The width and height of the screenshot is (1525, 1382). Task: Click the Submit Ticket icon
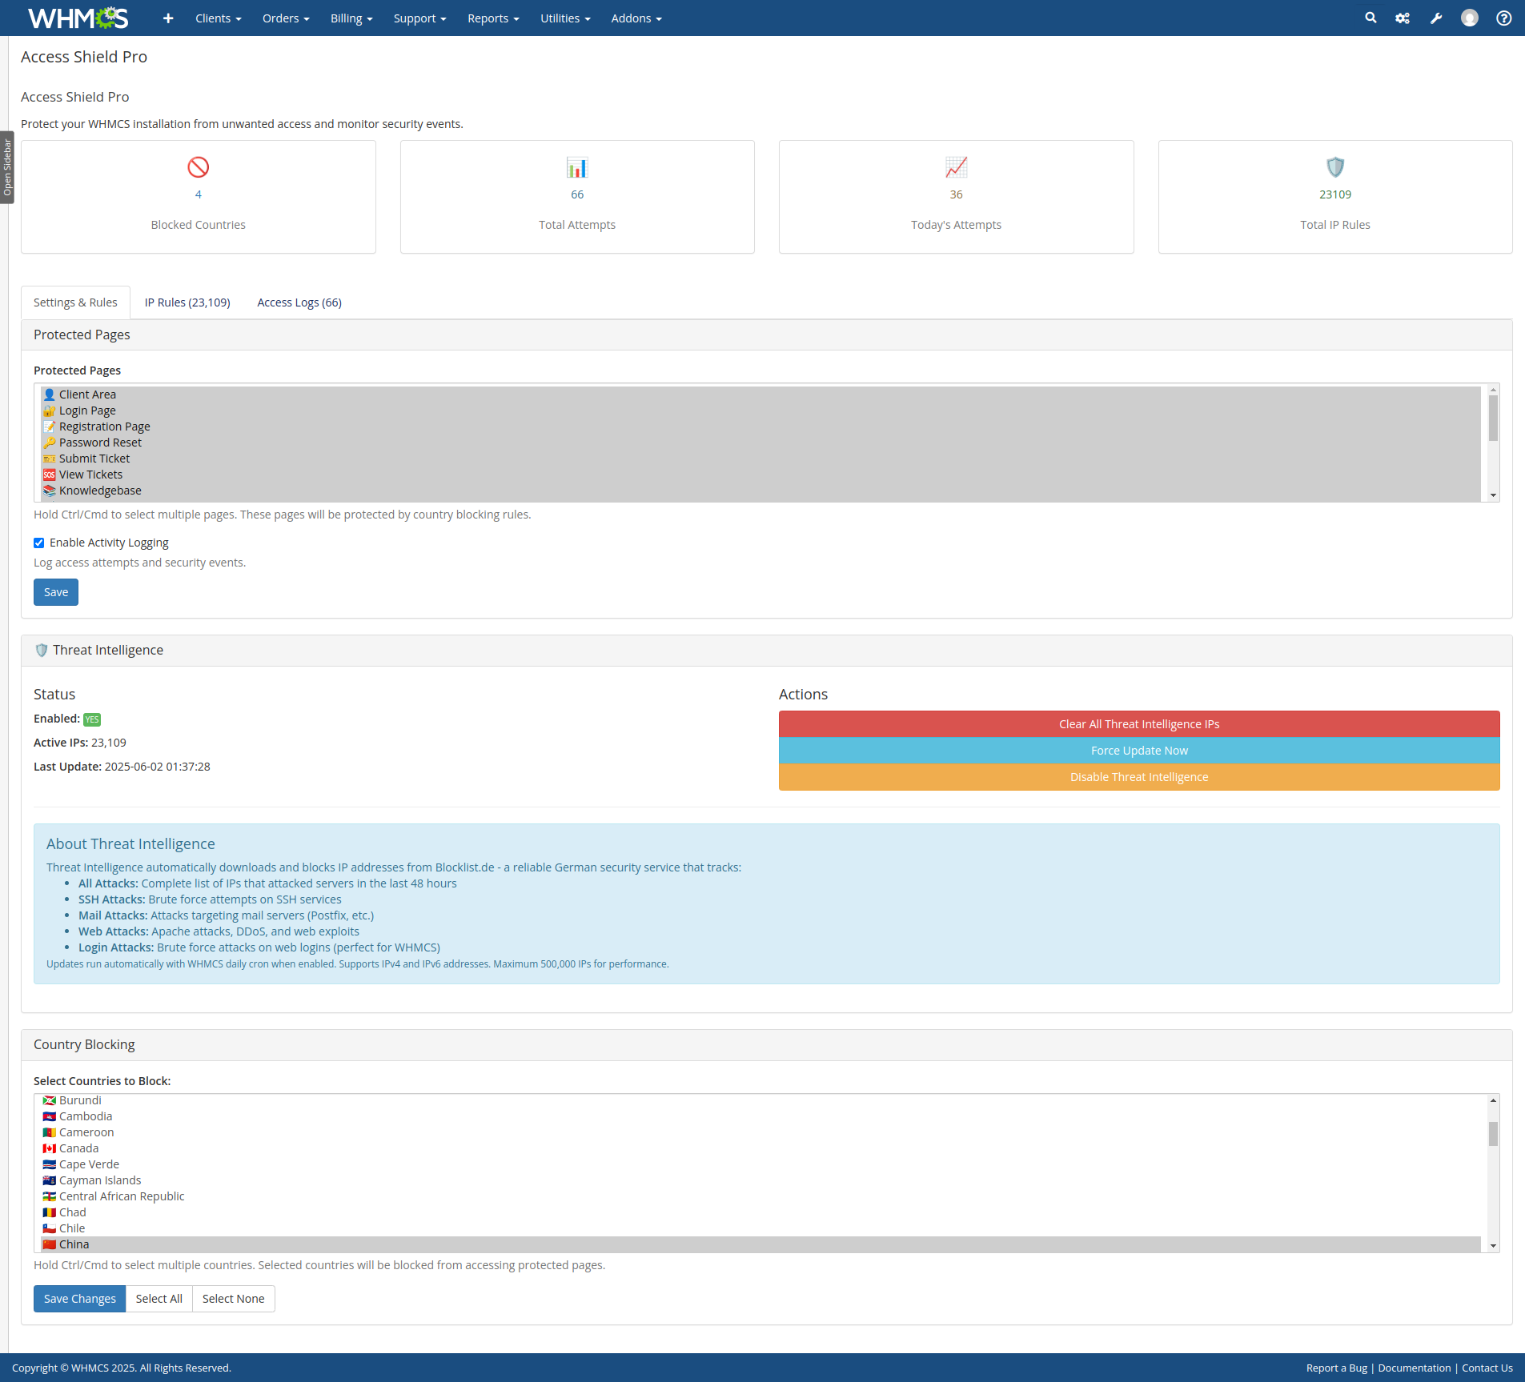pos(50,459)
